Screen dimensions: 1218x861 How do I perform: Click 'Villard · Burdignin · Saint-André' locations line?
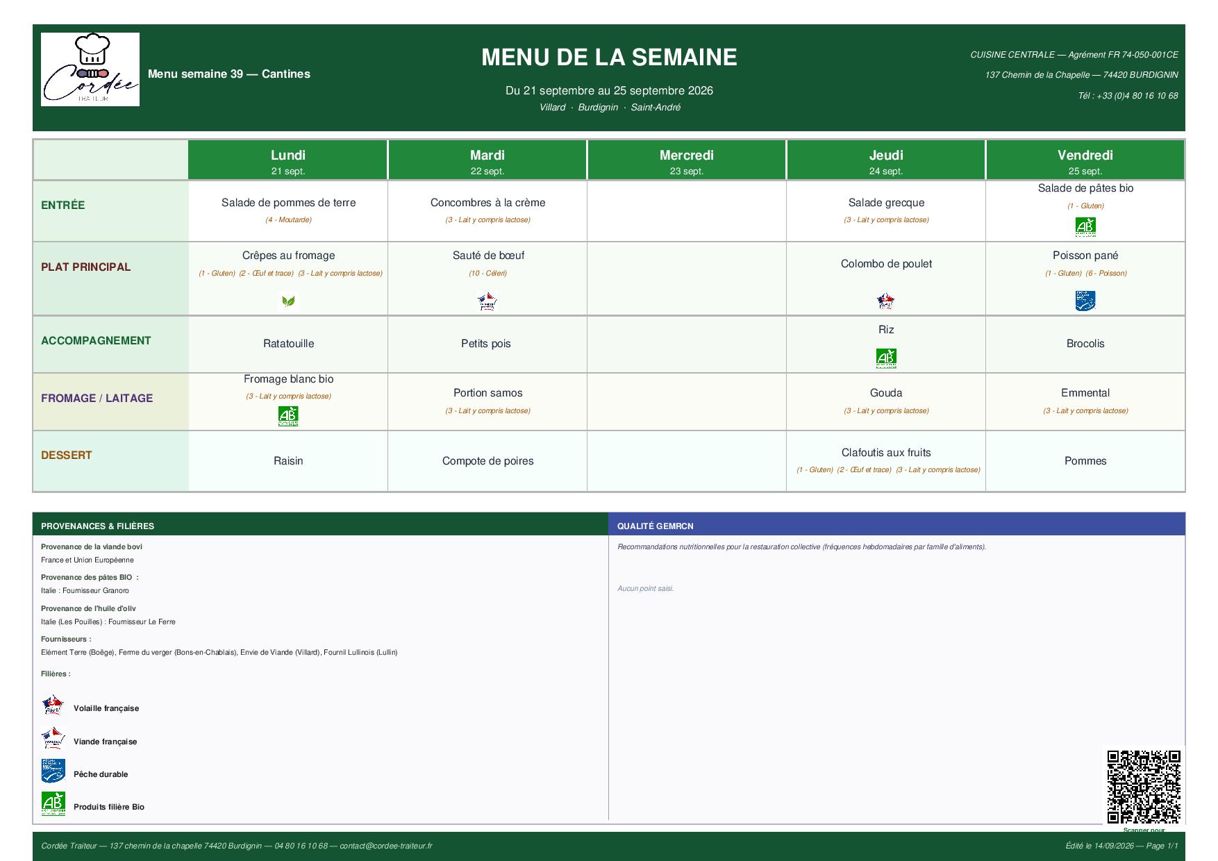pos(610,108)
